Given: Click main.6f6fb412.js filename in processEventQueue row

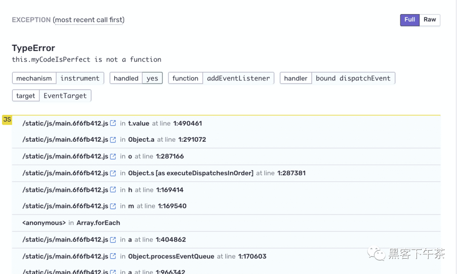Looking at the screenshot, I should click(65, 257).
